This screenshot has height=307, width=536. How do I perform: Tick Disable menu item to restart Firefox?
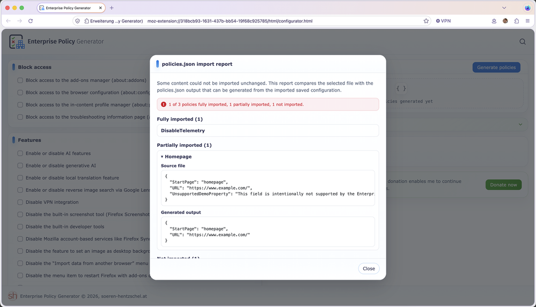point(20,275)
